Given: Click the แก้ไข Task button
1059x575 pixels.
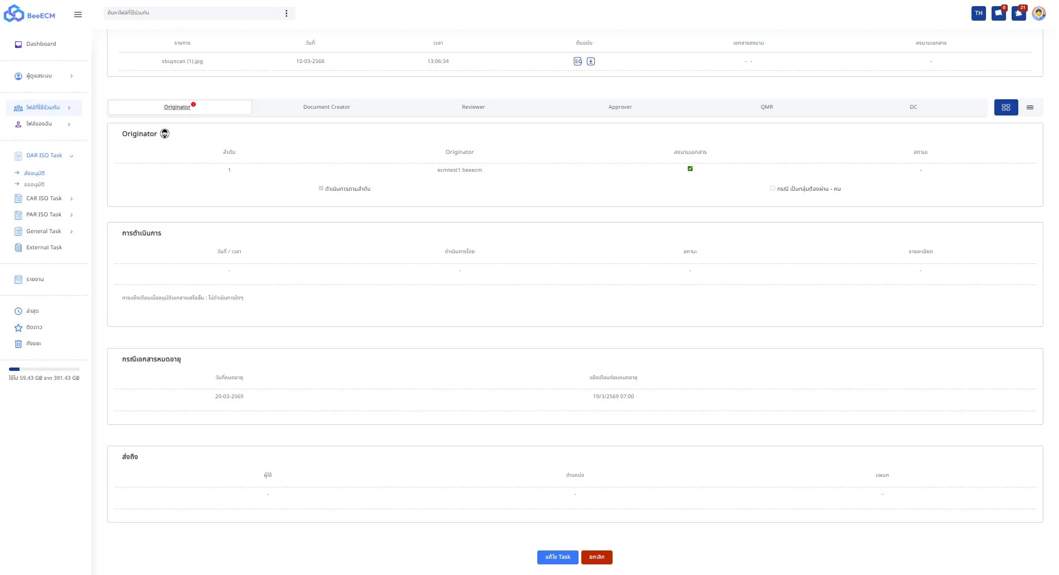Looking at the screenshot, I should 557,557.
